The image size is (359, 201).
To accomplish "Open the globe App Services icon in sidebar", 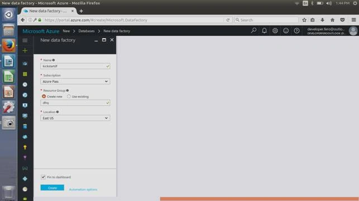I will click(25, 95).
